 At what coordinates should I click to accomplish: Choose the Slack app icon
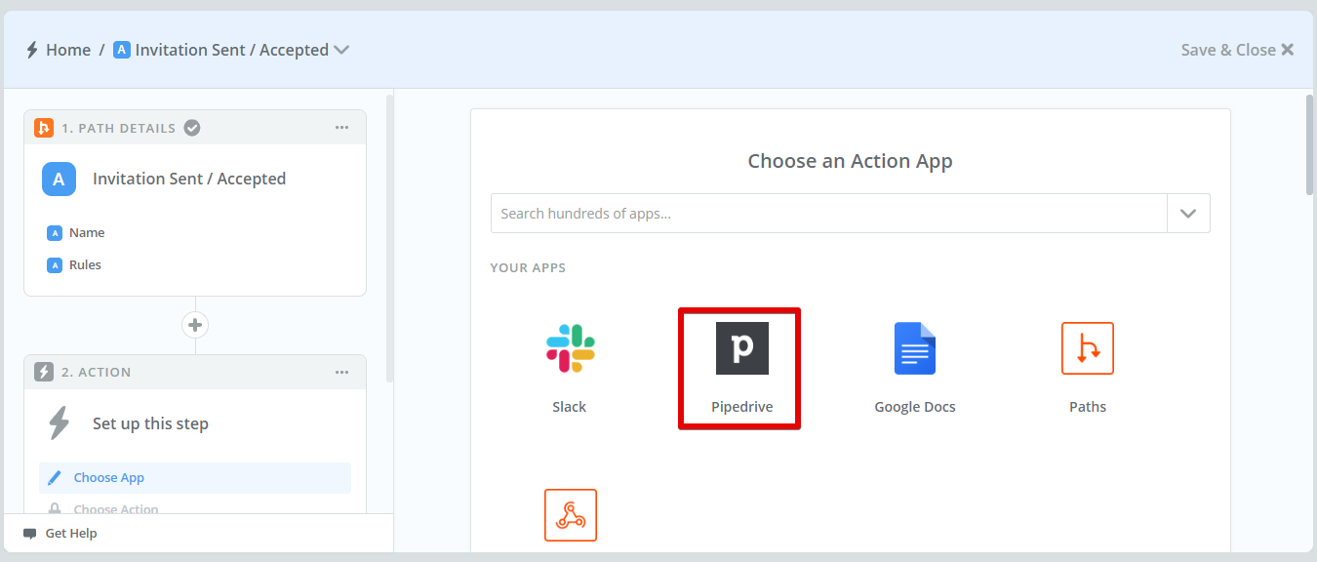pyautogui.click(x=570, y=348)
